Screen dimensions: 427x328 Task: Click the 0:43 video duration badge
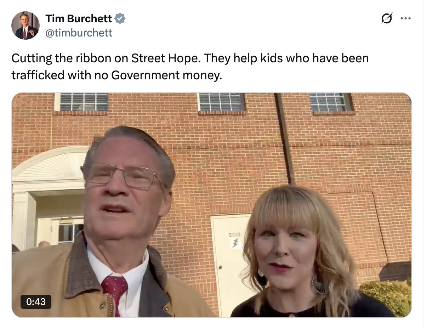click(36, 301)
